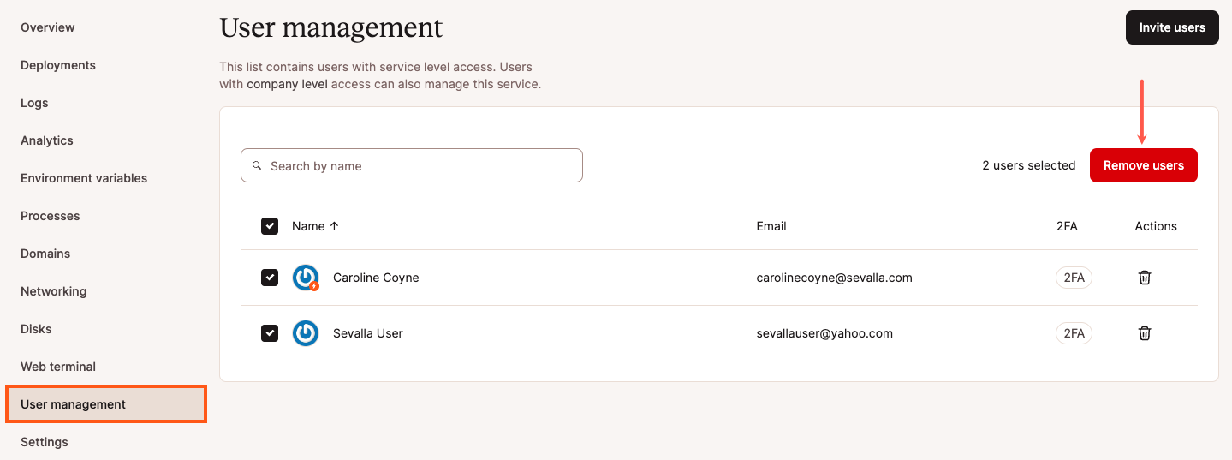Click Sevalla User's avatar icon
Viewport: 1232px width, 460px height.
click(306, 333)
